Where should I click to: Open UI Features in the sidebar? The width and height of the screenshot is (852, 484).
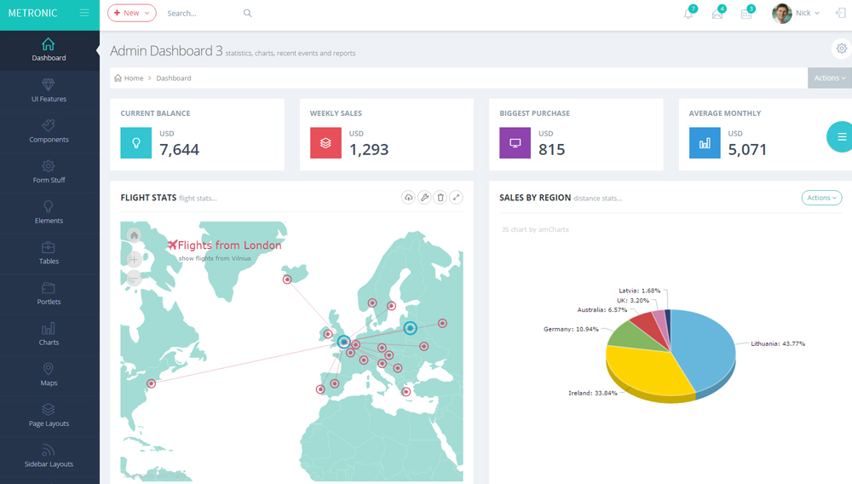pyautogui.click(x=49, y=90)
